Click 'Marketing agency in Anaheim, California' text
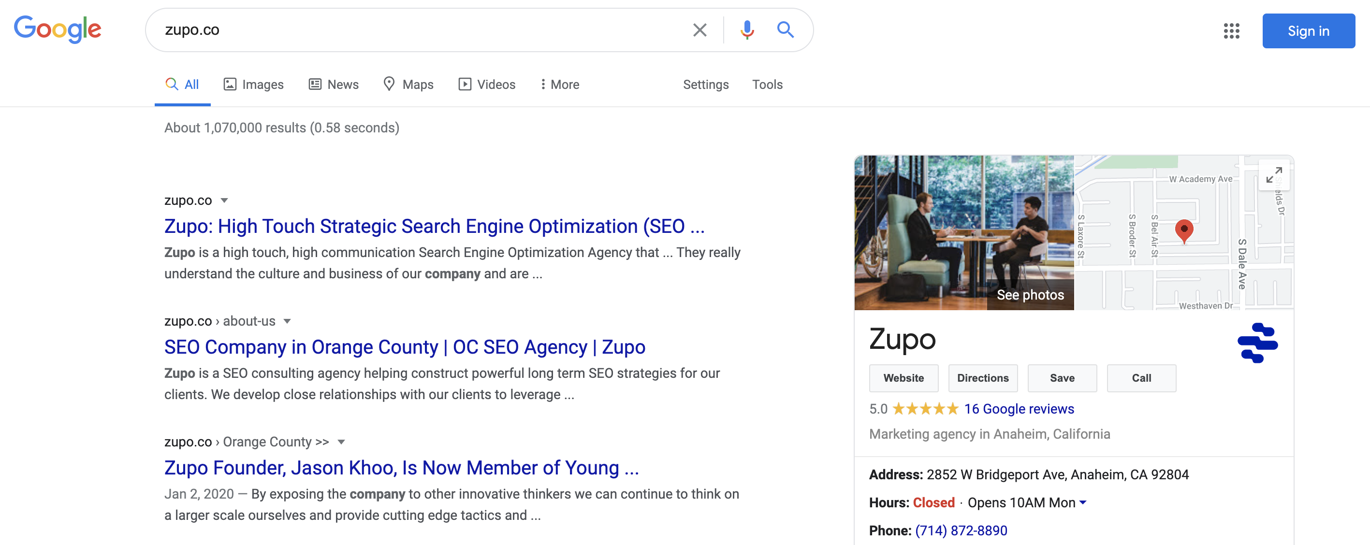Viewport: 1370px width, 545px height. (990, 434)
